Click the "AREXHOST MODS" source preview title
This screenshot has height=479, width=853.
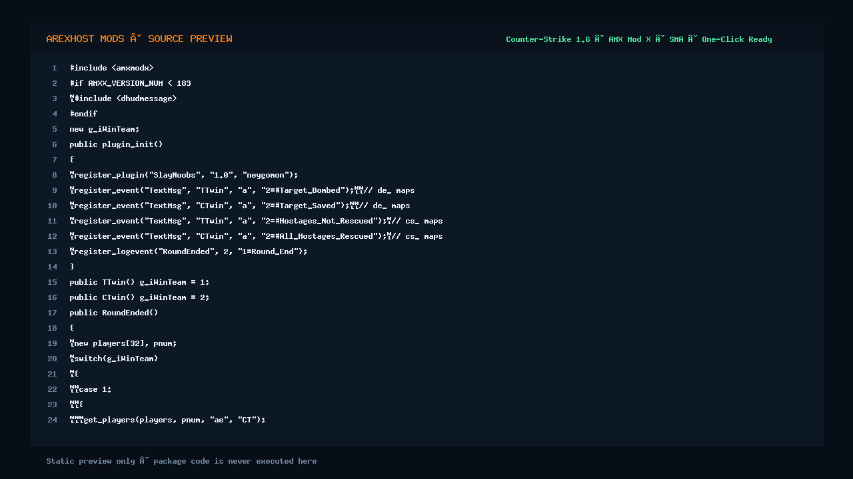pyautogui.click(x=139, y=39)
